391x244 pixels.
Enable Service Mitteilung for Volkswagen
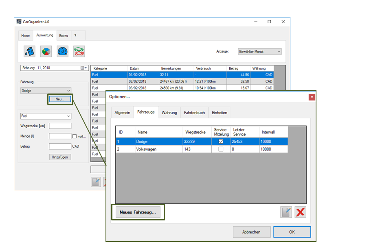(221, 149)
